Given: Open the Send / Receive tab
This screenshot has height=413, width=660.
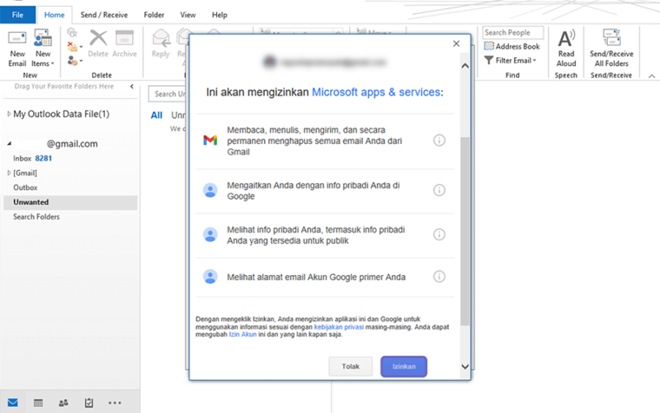Looking at the screenshot, I should click(x=104, y=15).
